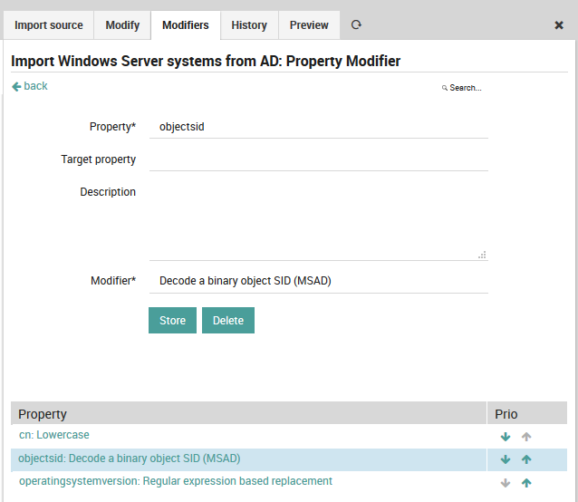Close the panel with the X icon
Viewport: 578px width, 502px height.
pos(559,25)
